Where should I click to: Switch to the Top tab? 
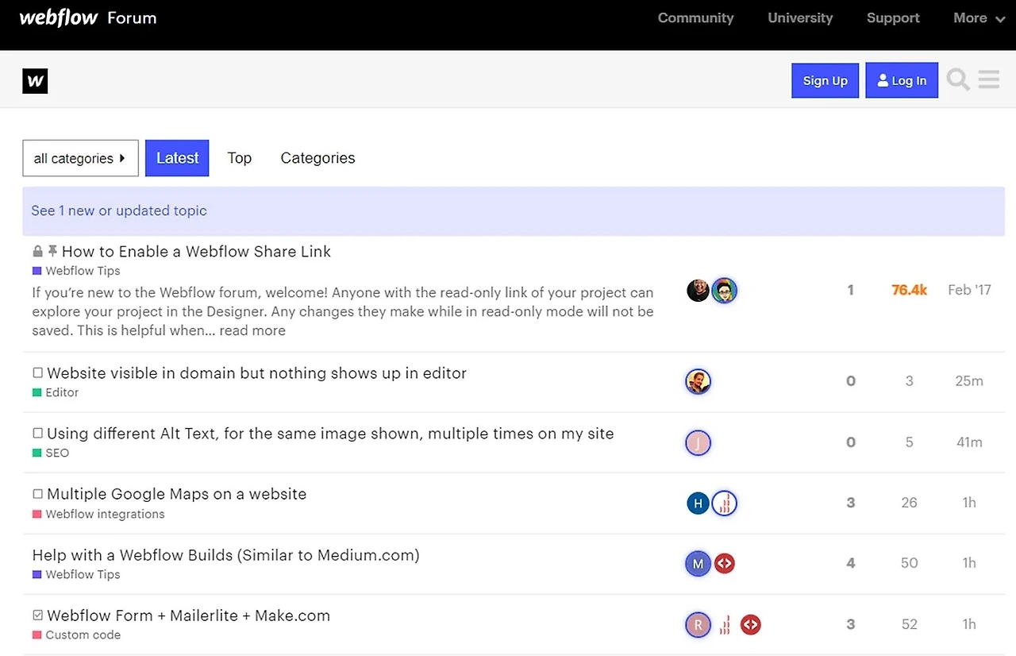tap(239, 158)
